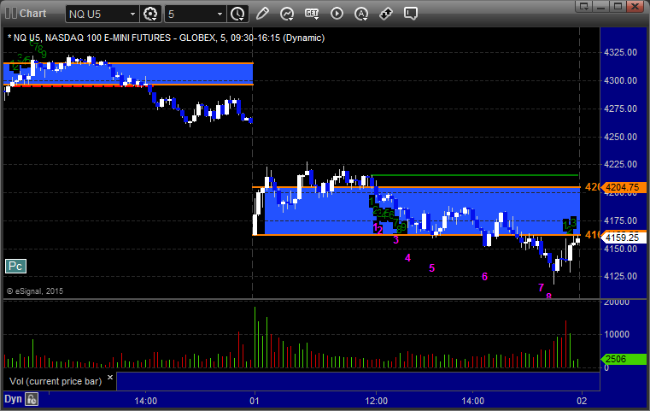
Task: Open the symbol settings gear icon
Action: click(150, 14)
